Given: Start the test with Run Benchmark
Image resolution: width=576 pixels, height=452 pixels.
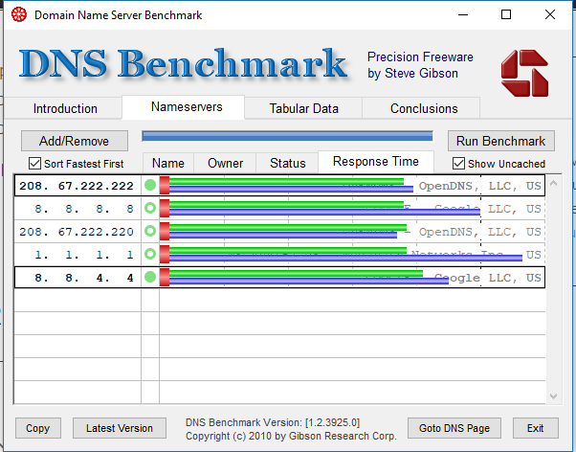Looking at the screenshot, I should pos(501,141).
